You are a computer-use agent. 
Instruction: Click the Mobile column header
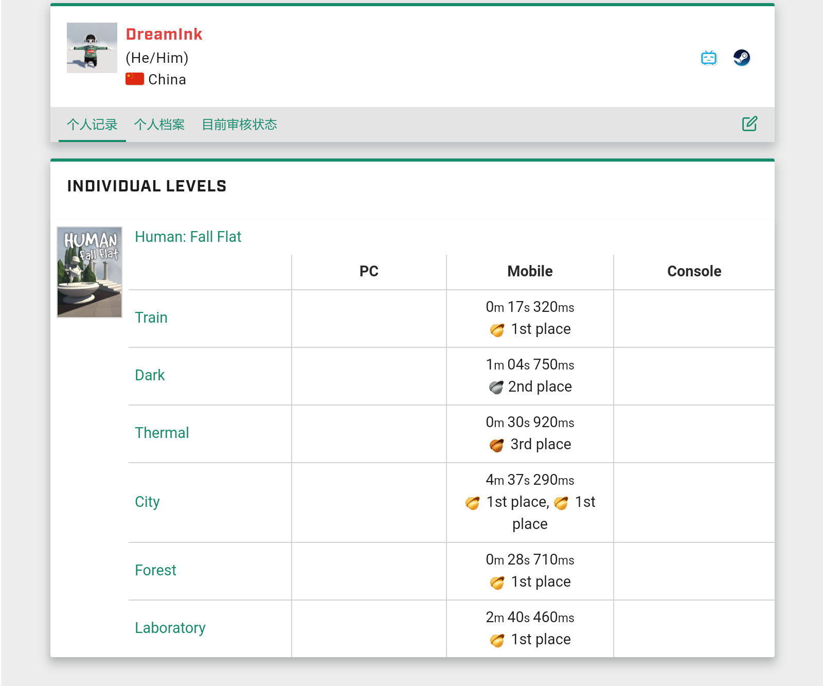pos(530,271)
